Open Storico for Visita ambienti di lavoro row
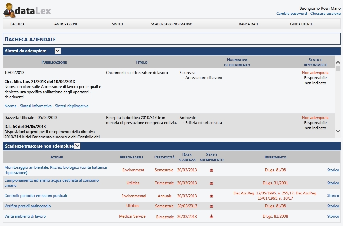 [333, 216]
